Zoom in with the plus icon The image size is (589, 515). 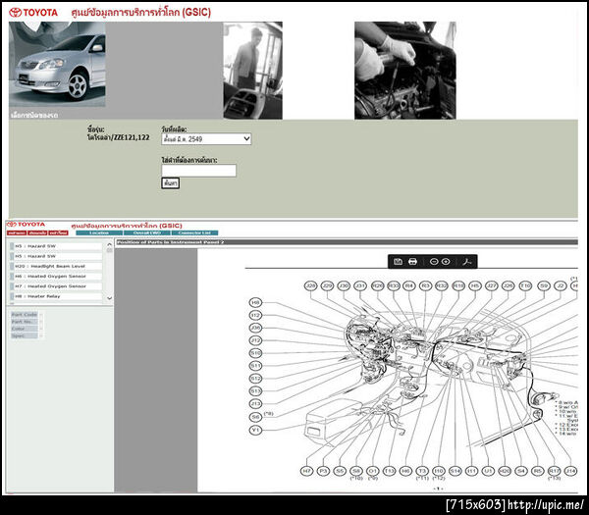coord(446,262)
